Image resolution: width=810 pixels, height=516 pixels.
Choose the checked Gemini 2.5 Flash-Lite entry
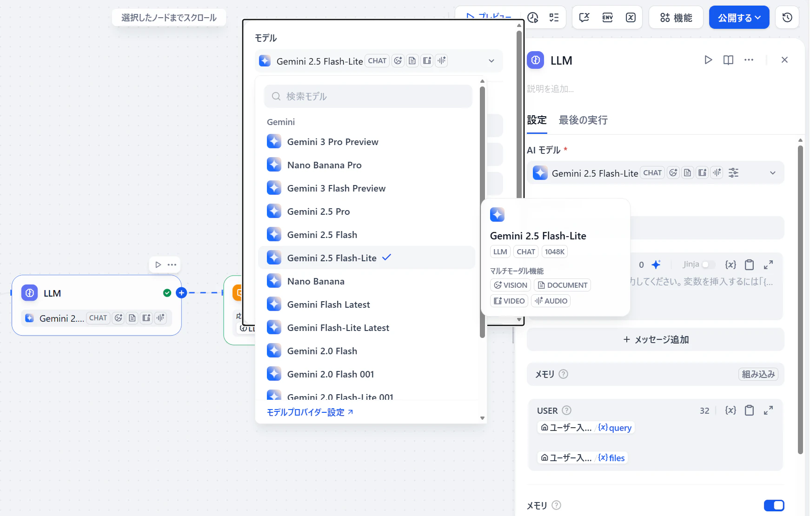[366, 258]
